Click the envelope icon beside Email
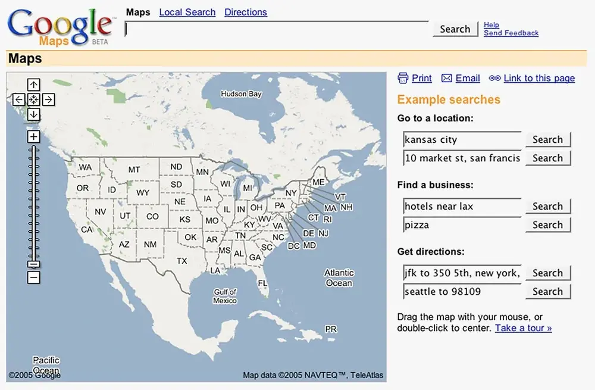Viewport: 595px width, 390px height. pos(446,78)
